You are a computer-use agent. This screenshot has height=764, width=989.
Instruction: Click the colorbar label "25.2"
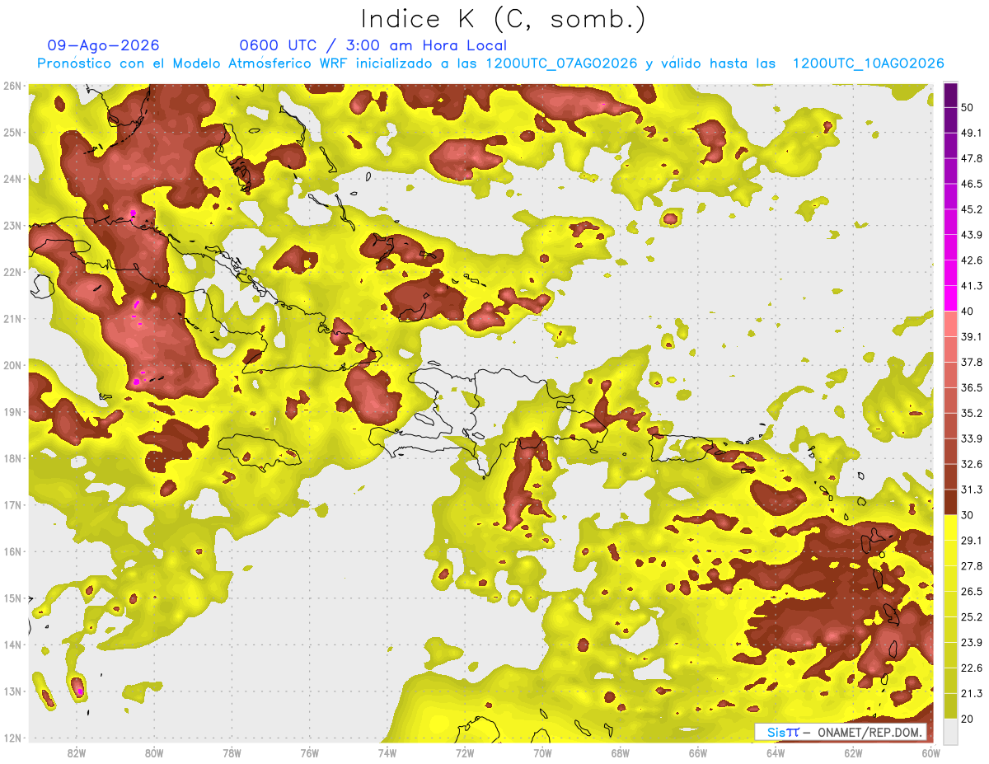coord(972,616)
